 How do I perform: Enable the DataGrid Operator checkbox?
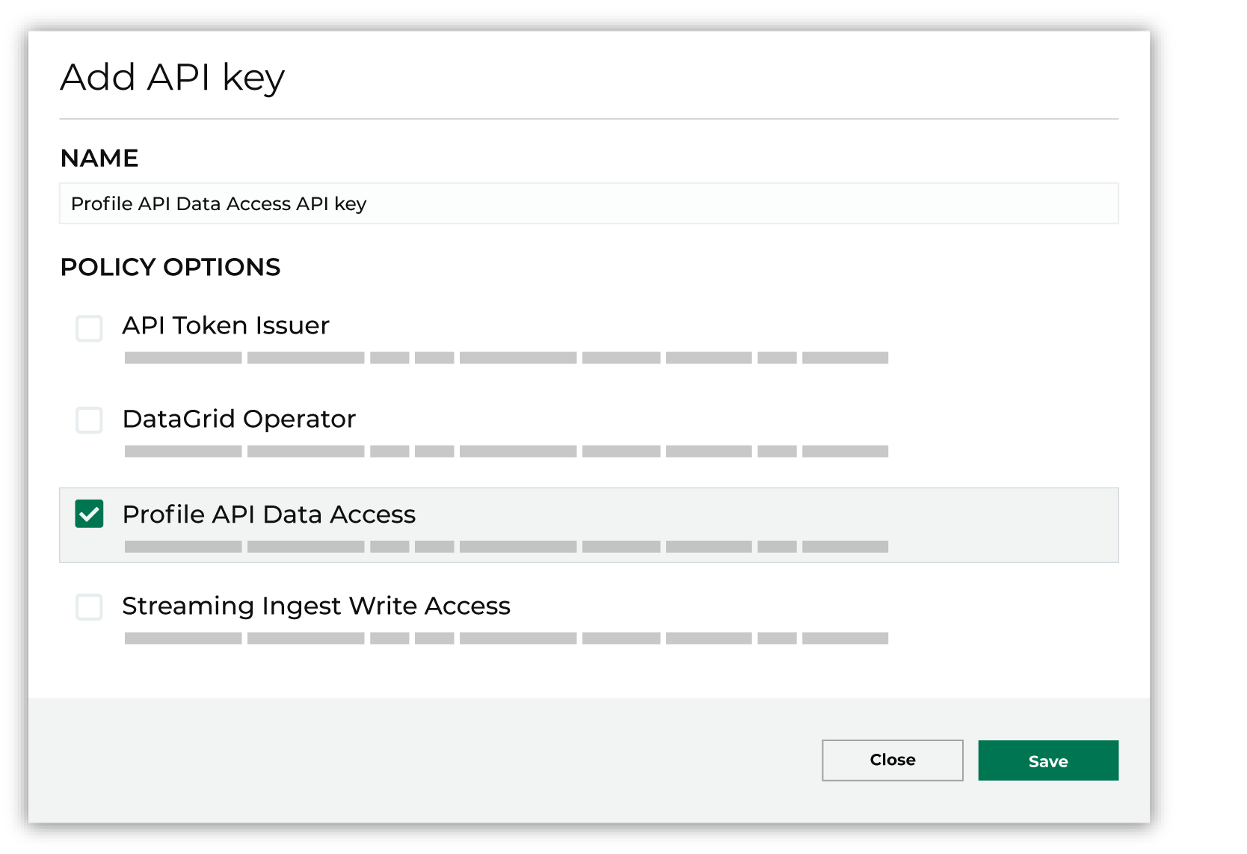pos(89,420)
